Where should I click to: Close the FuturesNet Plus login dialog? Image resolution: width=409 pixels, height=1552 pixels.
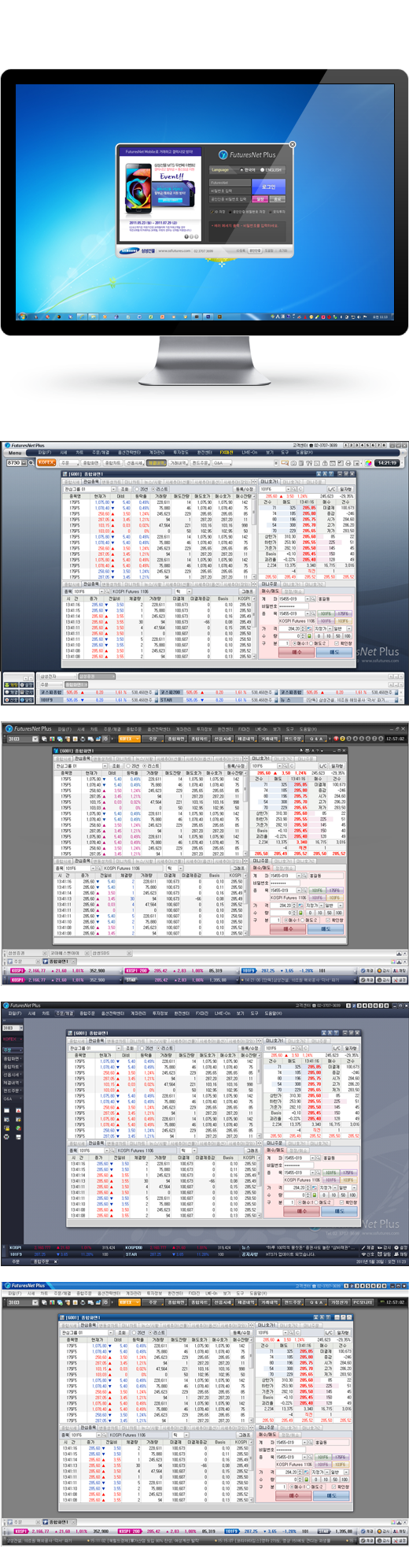click(x=293, y=144)
